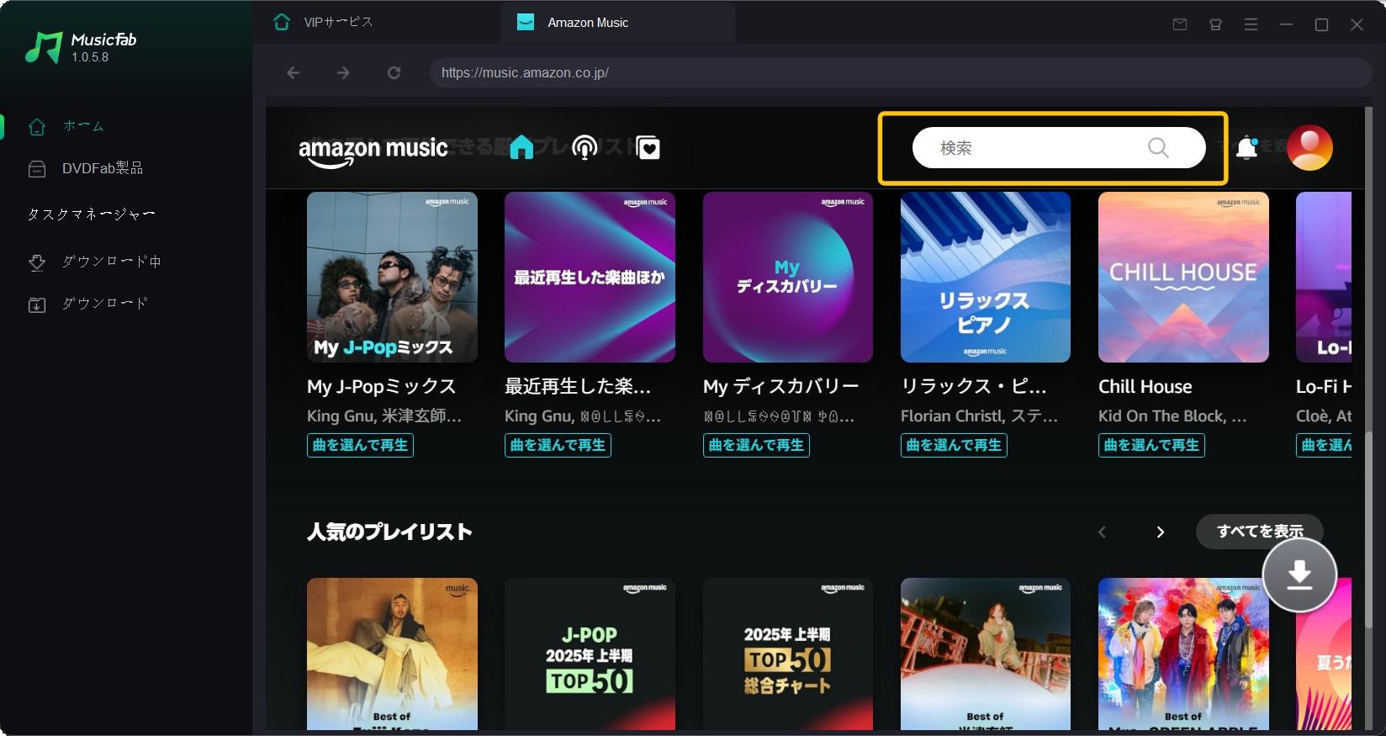Click Kid On The Block artist text
Image resolution: width=1386 pixels, height=736 pixels.
tap(1161, 416)
